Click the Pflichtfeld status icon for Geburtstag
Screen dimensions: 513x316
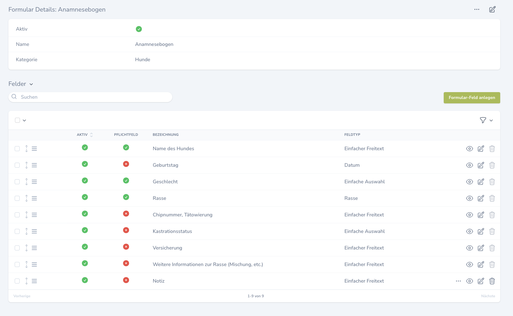pyautogui.click(x=126, y=164)
